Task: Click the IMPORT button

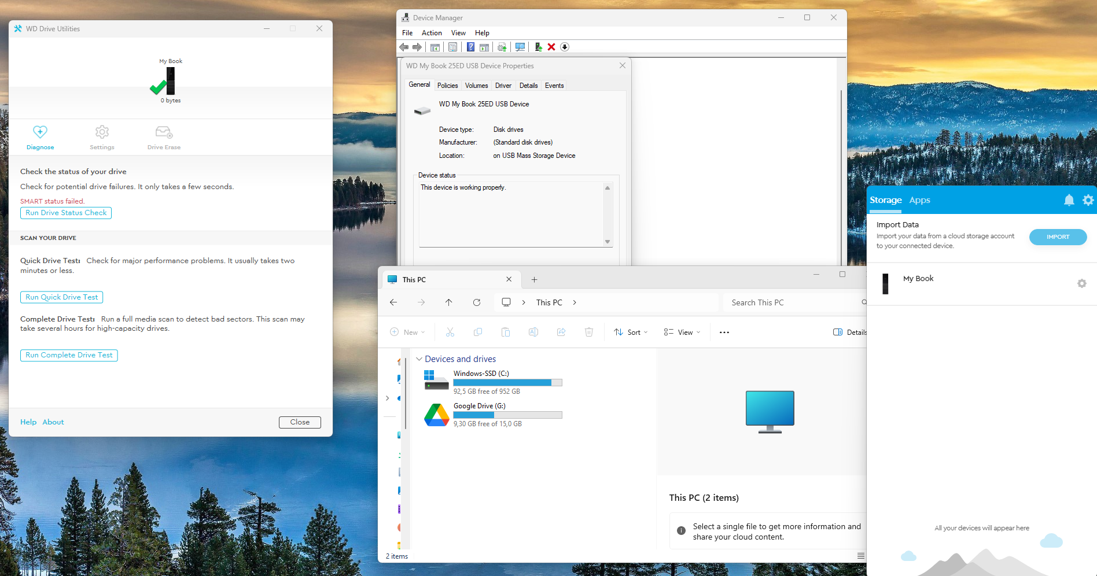Action: [x=1058, y=237]
